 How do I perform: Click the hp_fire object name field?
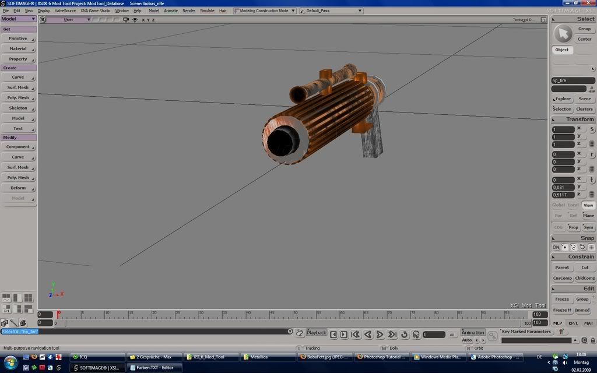(x=573, y=80)
